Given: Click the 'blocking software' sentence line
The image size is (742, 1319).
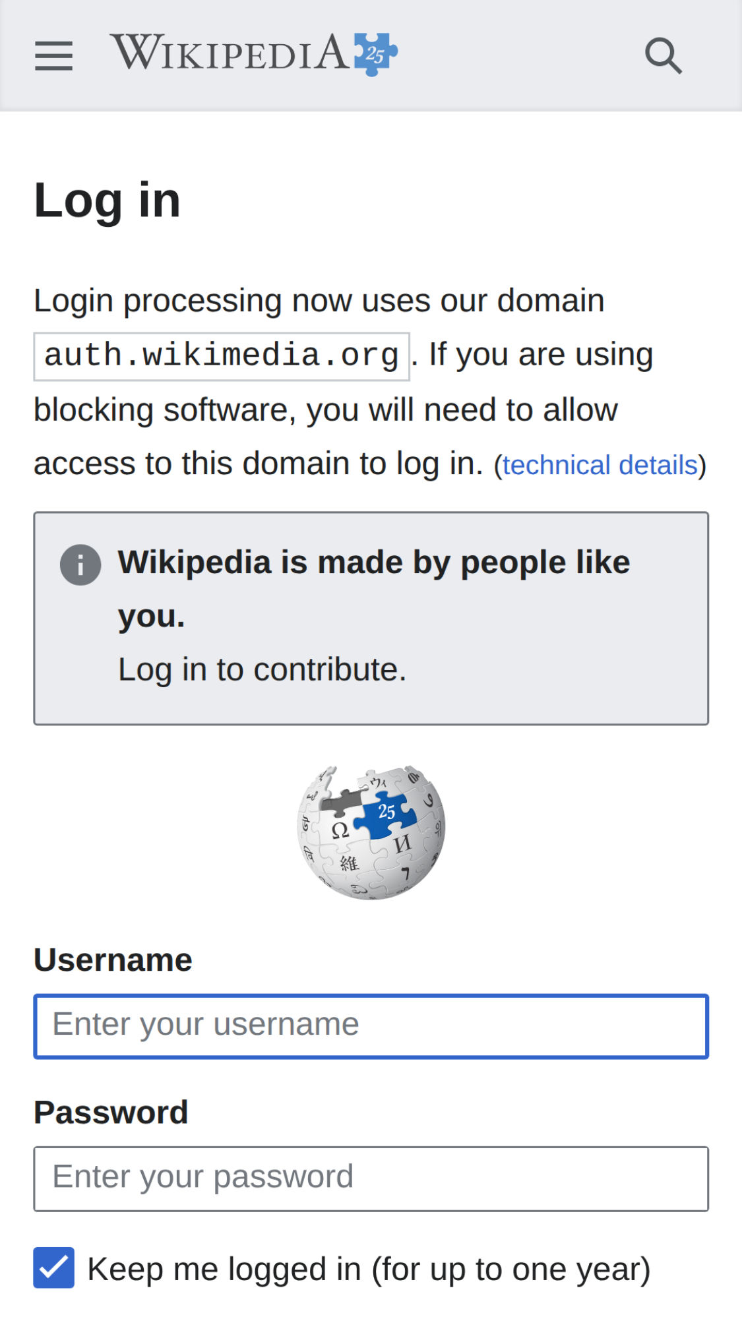Looking at the screenshot, I should pyautogui.click(x=326, y=410).
